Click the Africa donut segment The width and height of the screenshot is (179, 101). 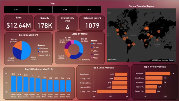click(x=72, y=42)
